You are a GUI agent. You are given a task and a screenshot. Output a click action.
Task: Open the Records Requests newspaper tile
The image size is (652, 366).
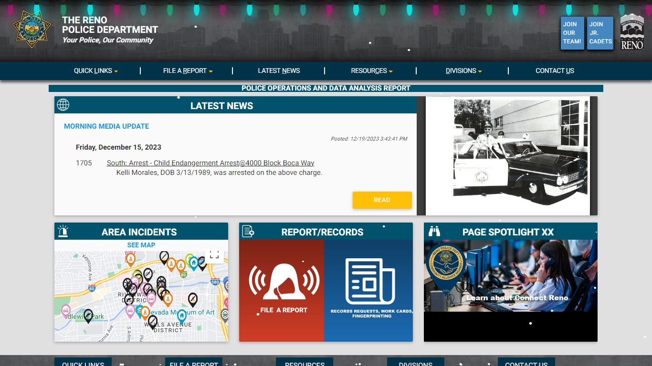pos(368,291)
